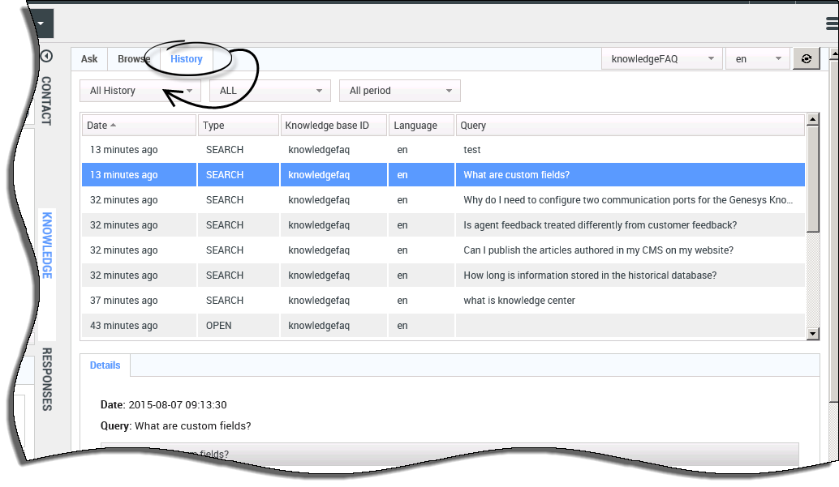Open the CONTACT vertical side tab

[46, 101]
